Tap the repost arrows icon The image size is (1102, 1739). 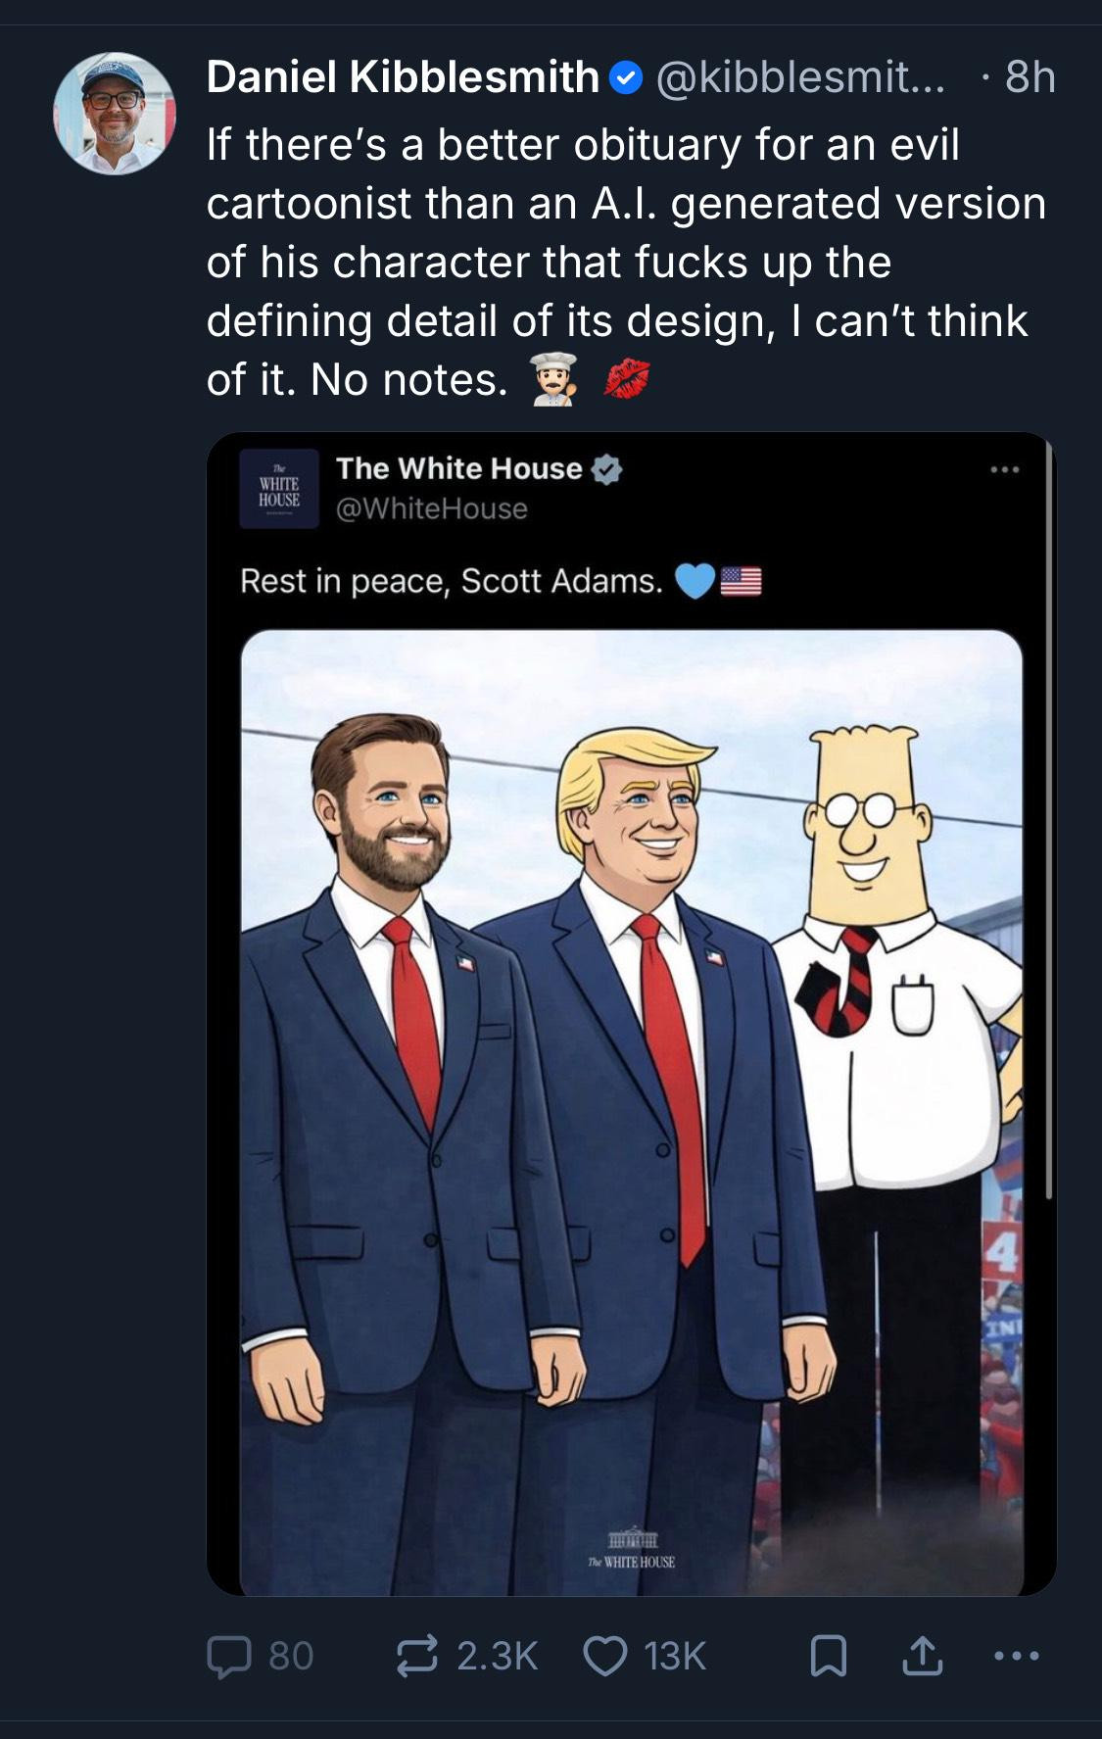[418, 1656]
